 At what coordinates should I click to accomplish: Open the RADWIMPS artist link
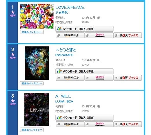click(64, 55)
